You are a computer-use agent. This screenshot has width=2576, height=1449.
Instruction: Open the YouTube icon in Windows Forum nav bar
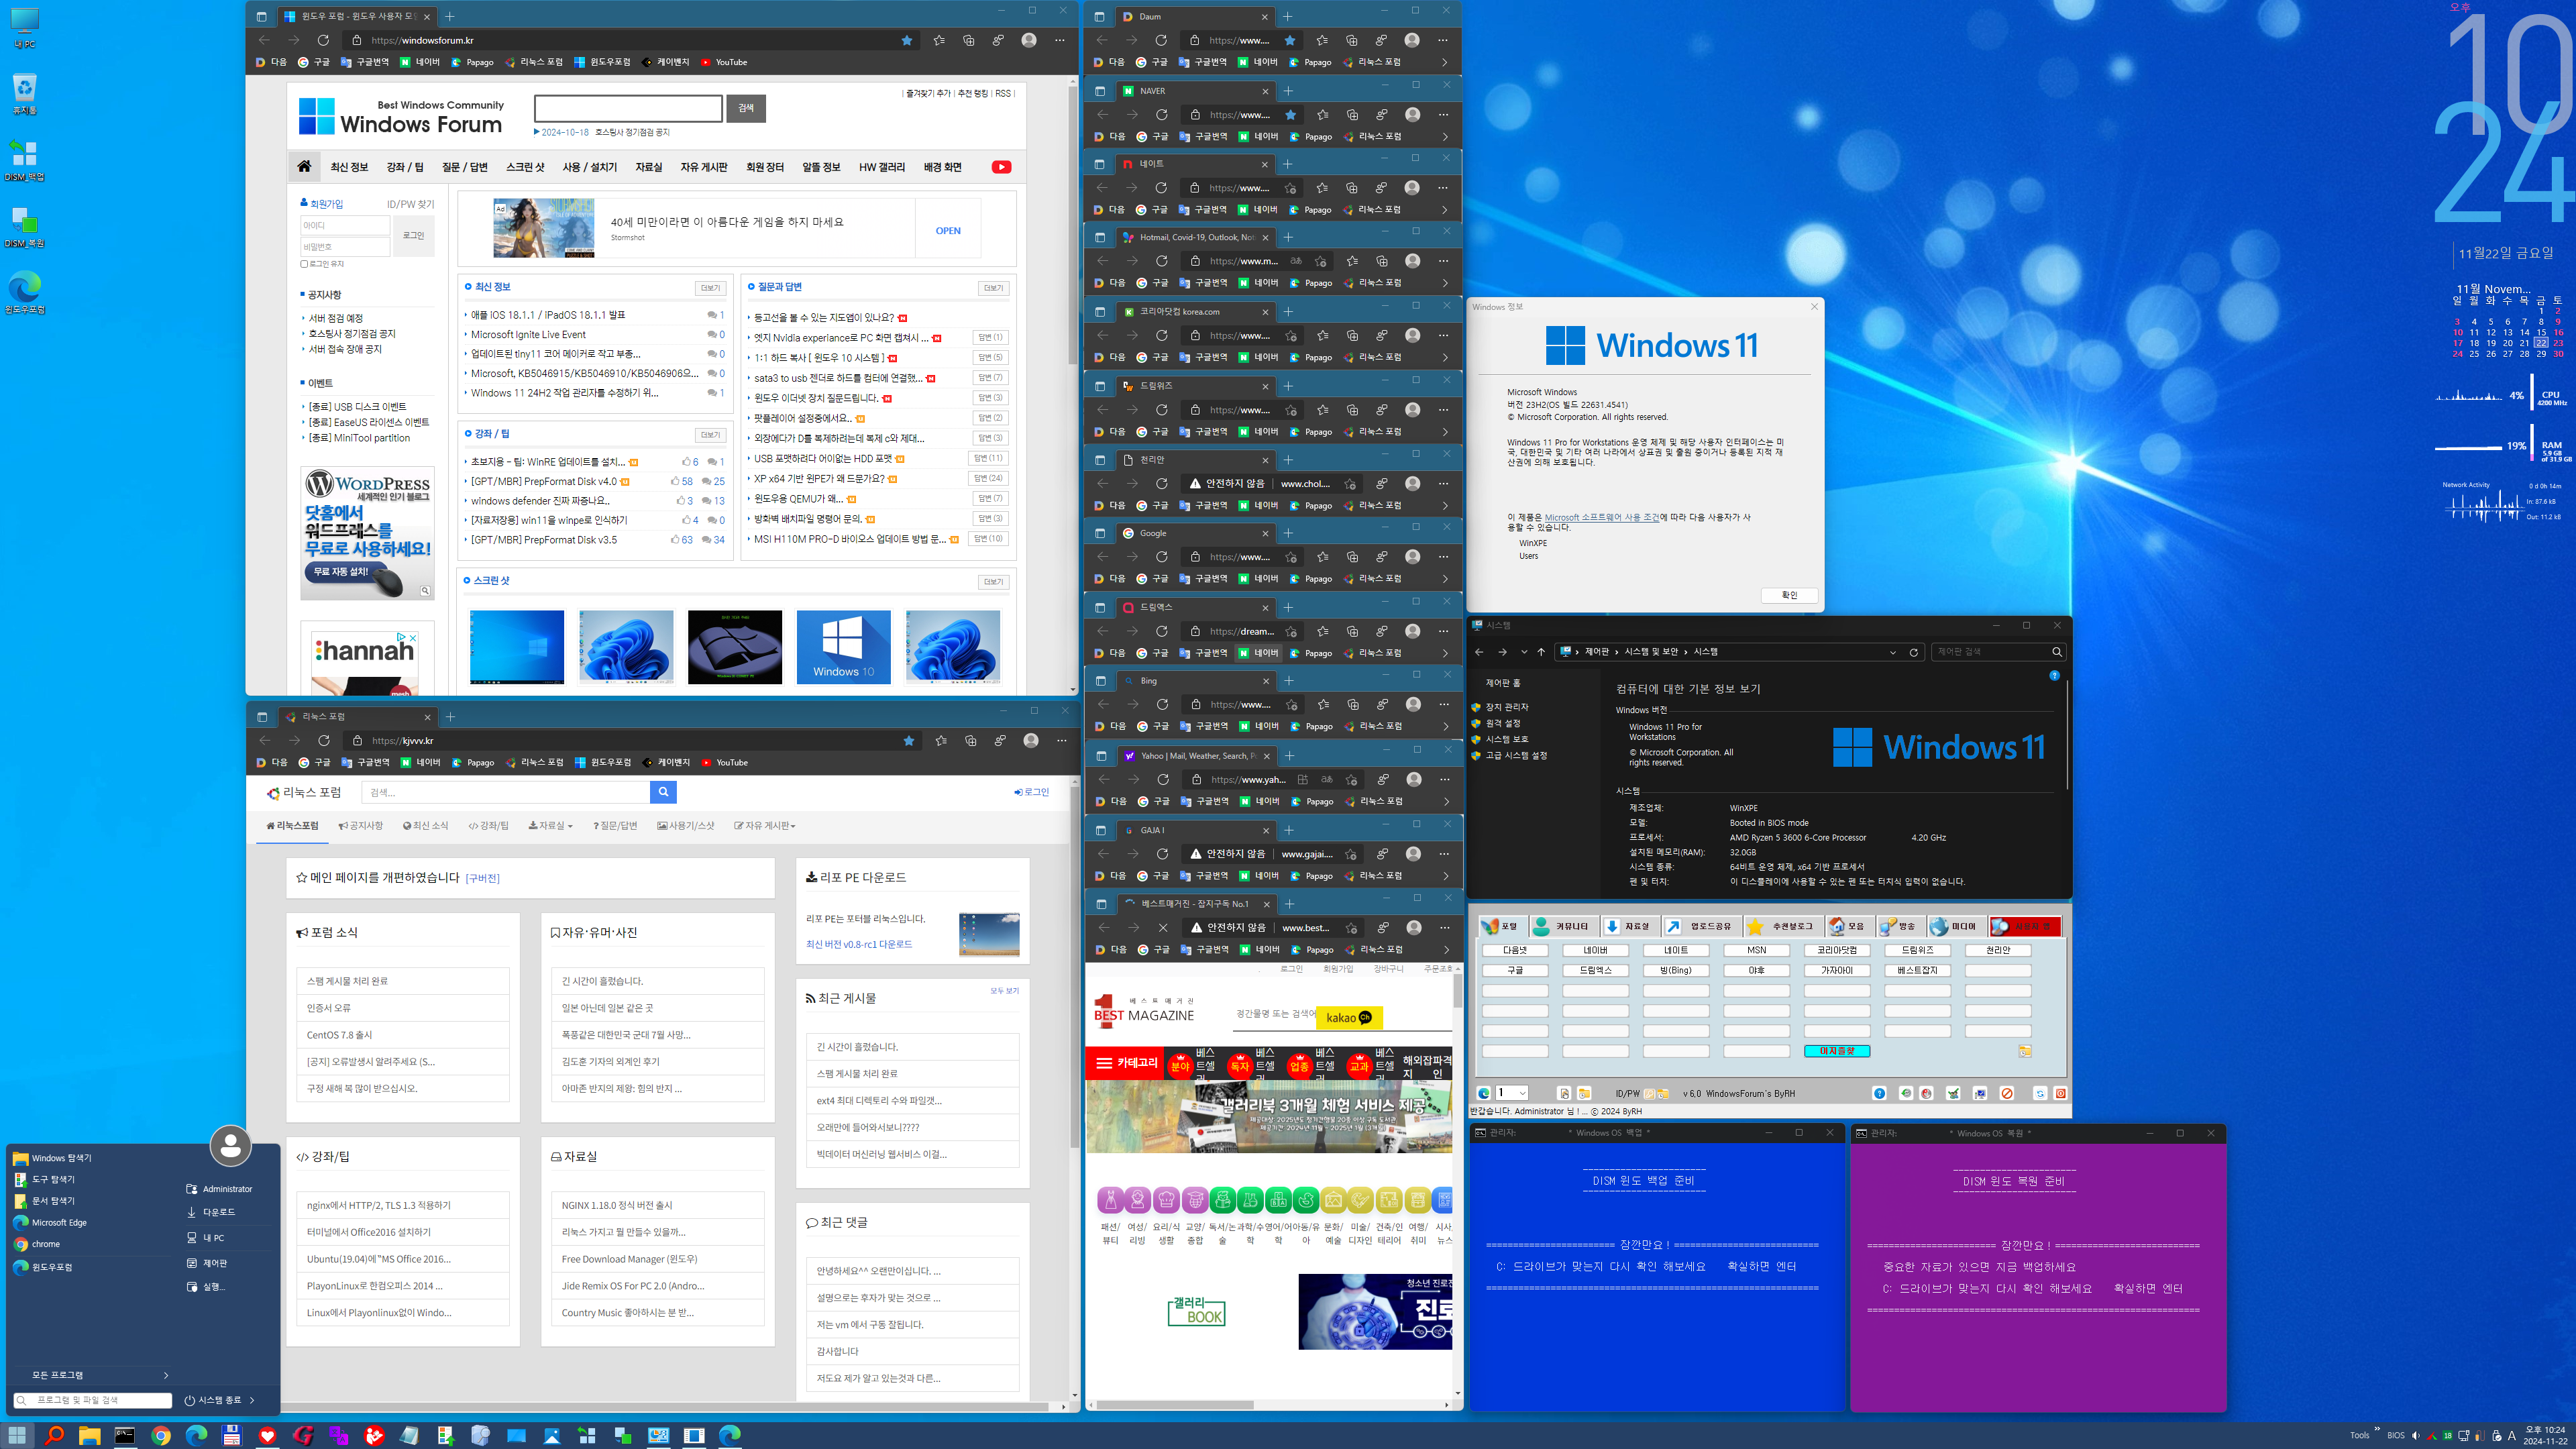[x=1001, y=167]
